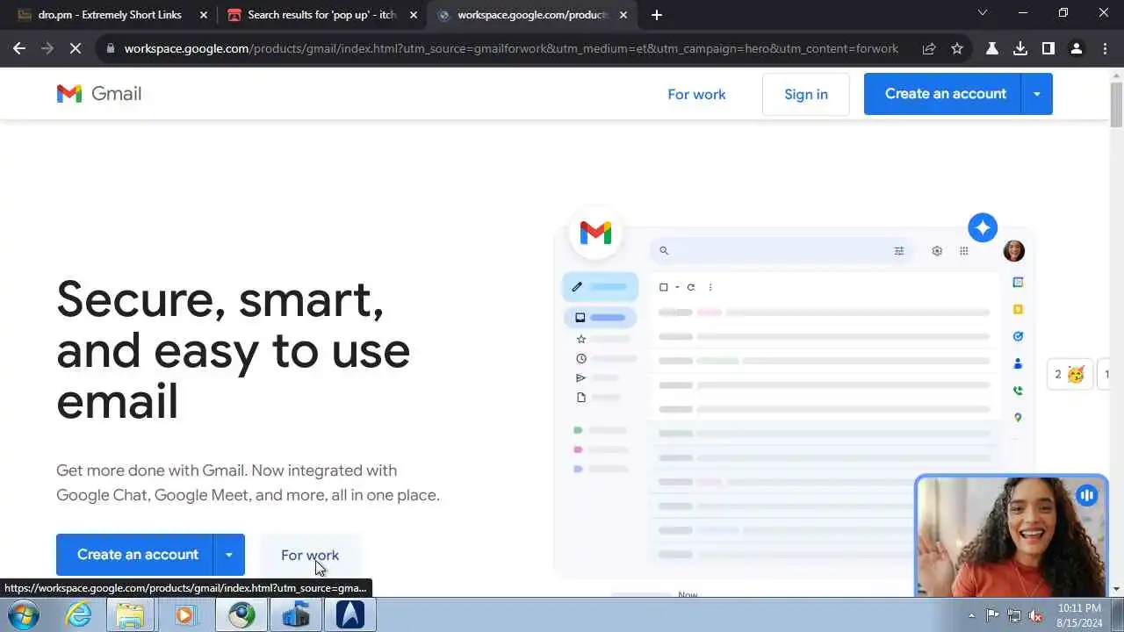Click the search bar in the Gmail illustration
The image size is (1124, 632).
point(782,251)
